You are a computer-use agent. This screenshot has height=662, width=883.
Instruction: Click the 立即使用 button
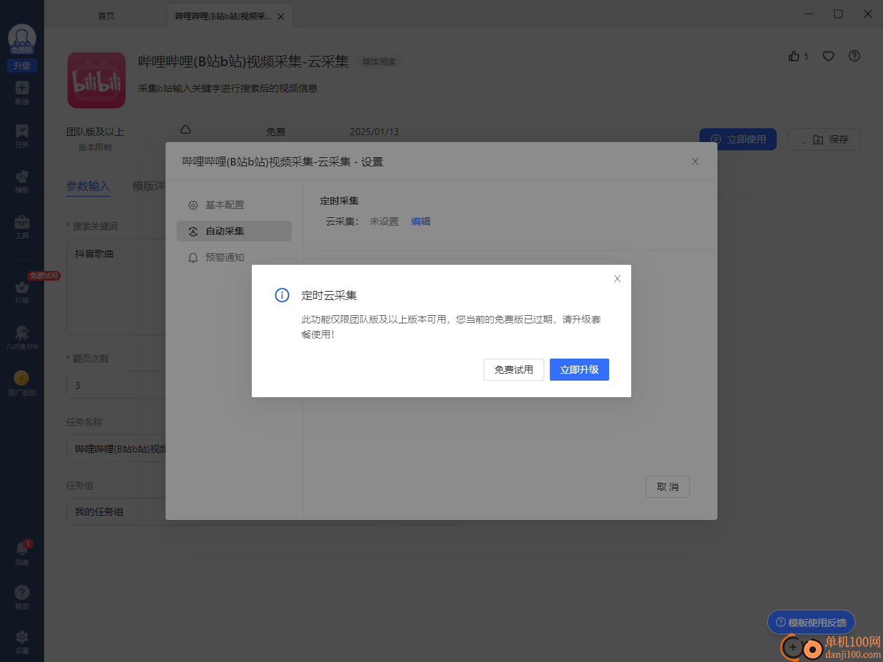pyautogui.click(x=738, y=139)
